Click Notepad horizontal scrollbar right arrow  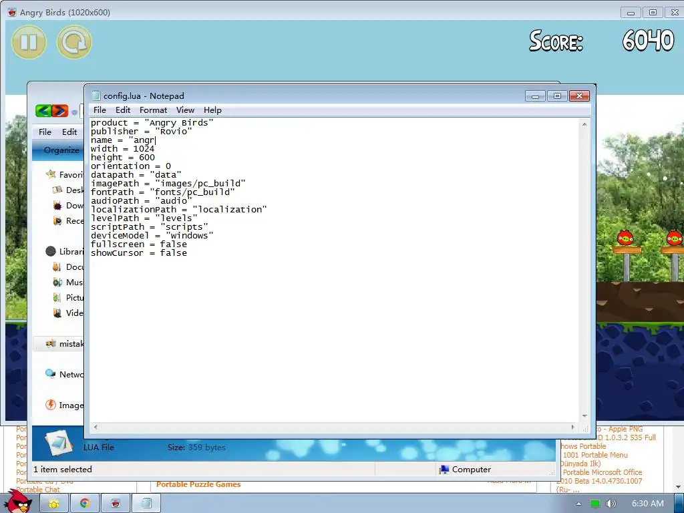[572, 427]
